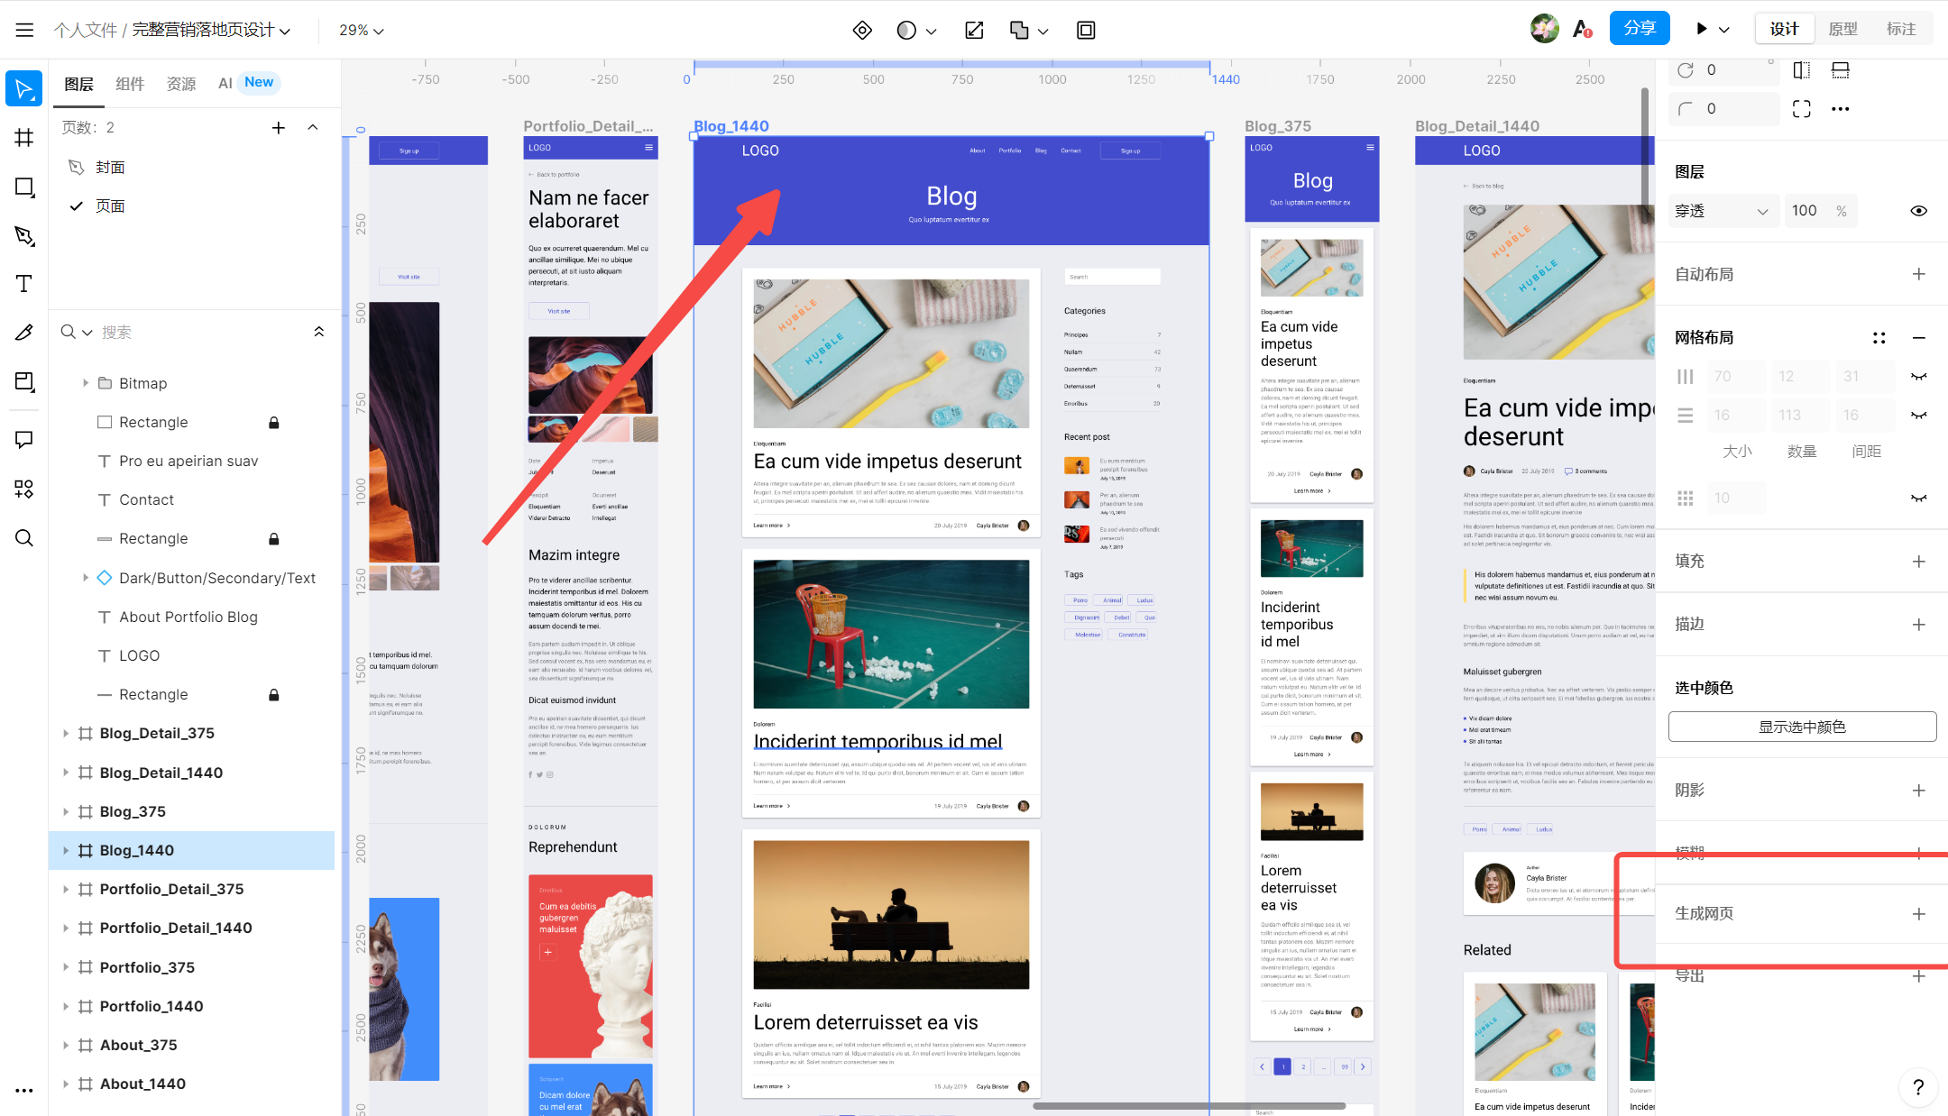The height and width of the screenshot is (1116, 1948).
Task: Select the Rectangle shape tool
Action: point(24,187)
